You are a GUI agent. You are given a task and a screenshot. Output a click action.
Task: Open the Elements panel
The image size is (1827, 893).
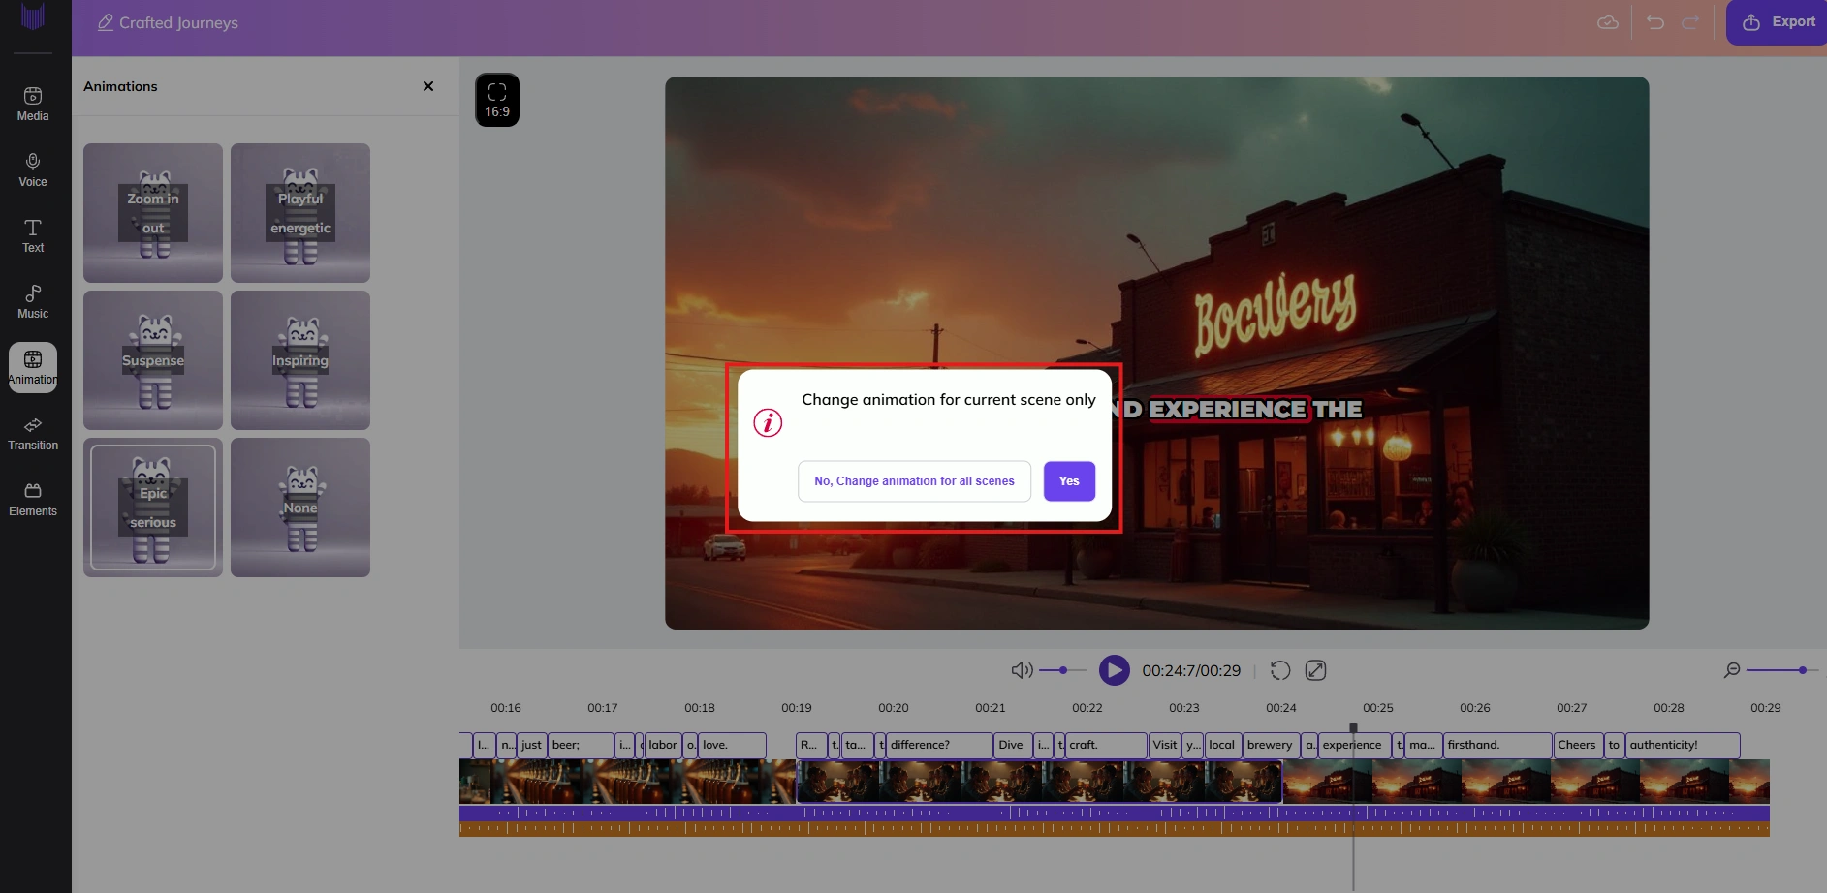33,500
